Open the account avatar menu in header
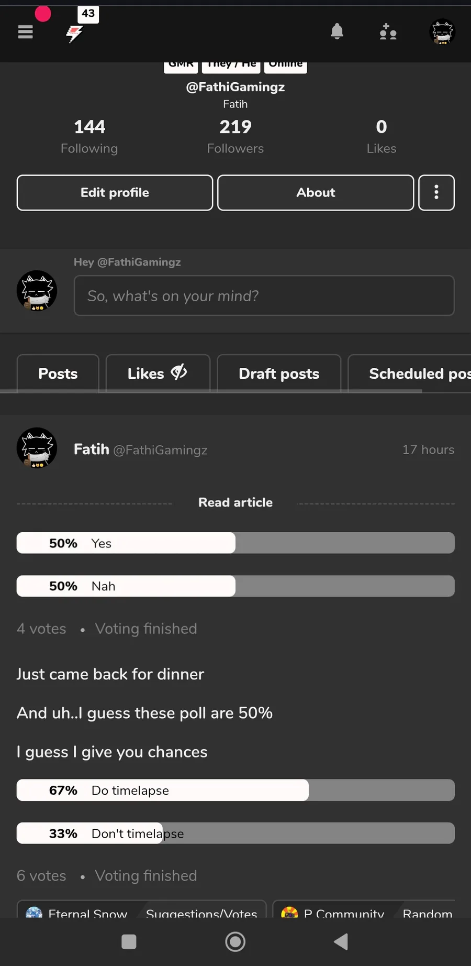The height and width of the screenshot is (966, 471). point(442,32)
